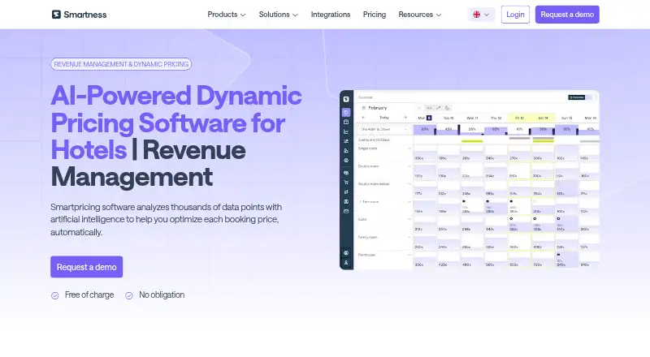
Task: Click Request a demo in the header
Action: 567,15
